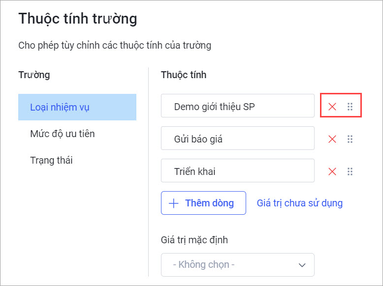Select the dotted reorder handle for 'Triển khai'

pos(350,172)
